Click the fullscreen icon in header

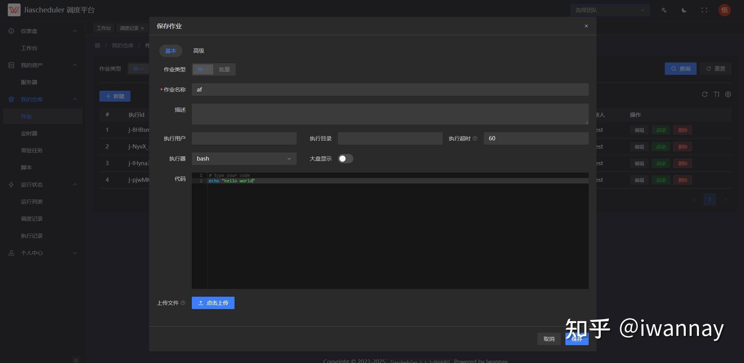704,10
